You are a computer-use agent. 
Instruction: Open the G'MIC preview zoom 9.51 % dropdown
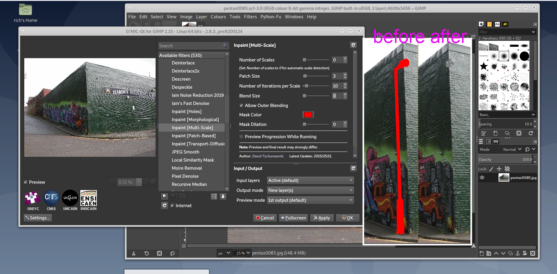click(x=139, y=182)
